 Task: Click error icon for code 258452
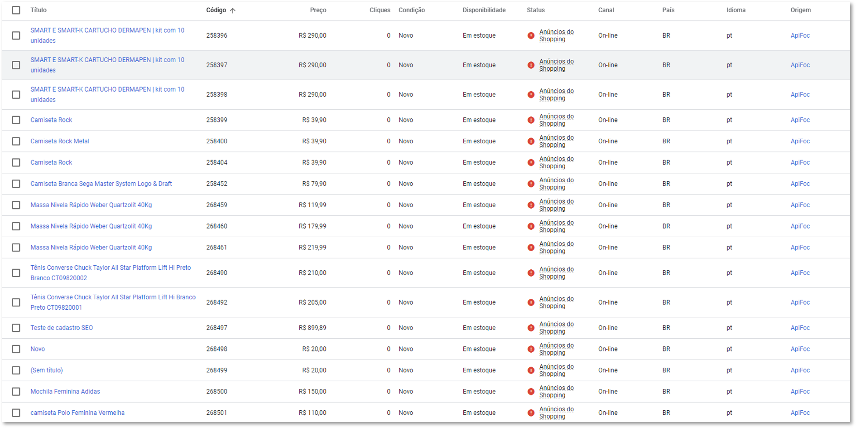(x=531, y=184)
